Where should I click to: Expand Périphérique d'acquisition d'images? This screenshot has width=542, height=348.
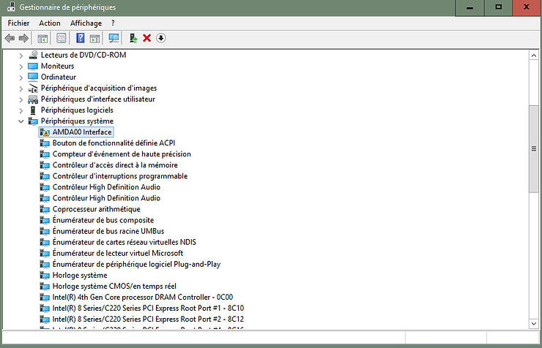click(x=21, y=88)
